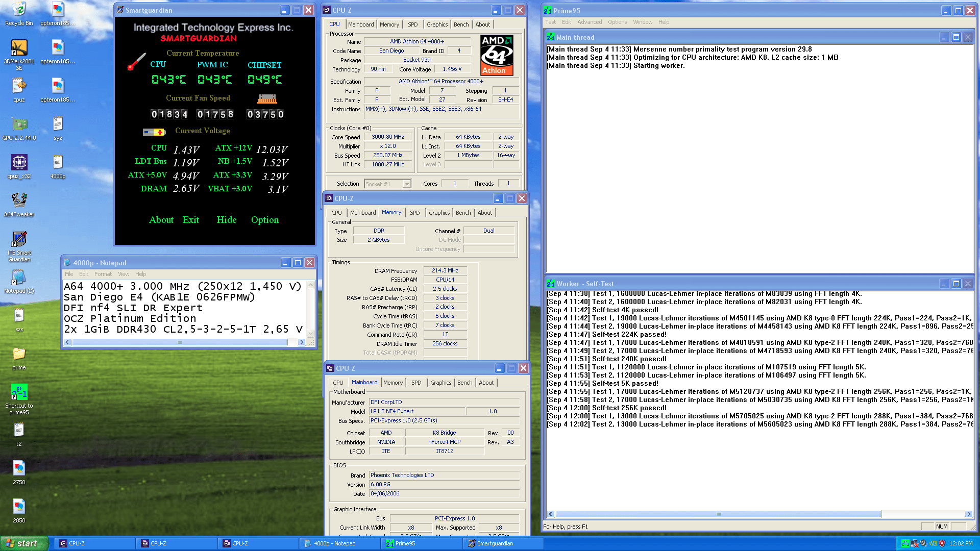
Task: Open the Bench tab in top CPU-Z window
Action: [461, 24]
